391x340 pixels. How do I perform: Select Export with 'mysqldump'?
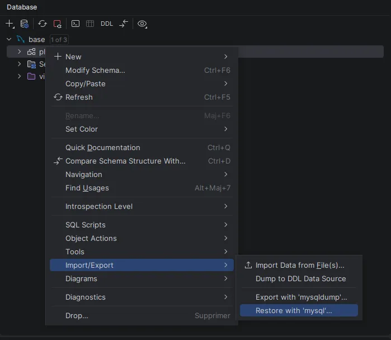pos(299,297)
